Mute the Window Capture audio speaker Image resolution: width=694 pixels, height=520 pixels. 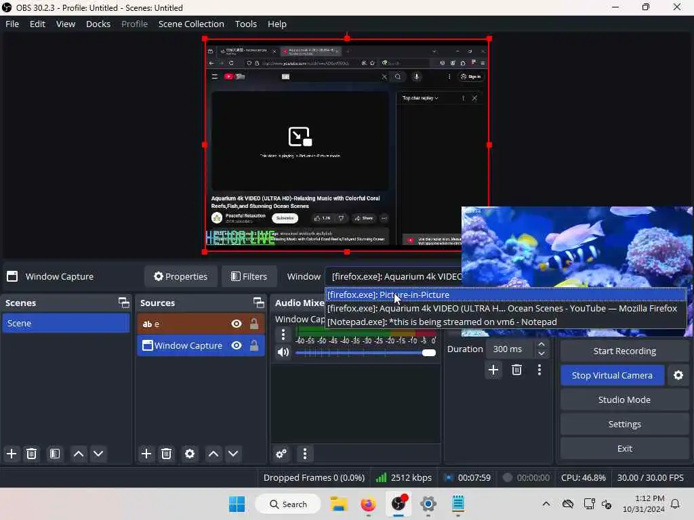pos(283,352)
